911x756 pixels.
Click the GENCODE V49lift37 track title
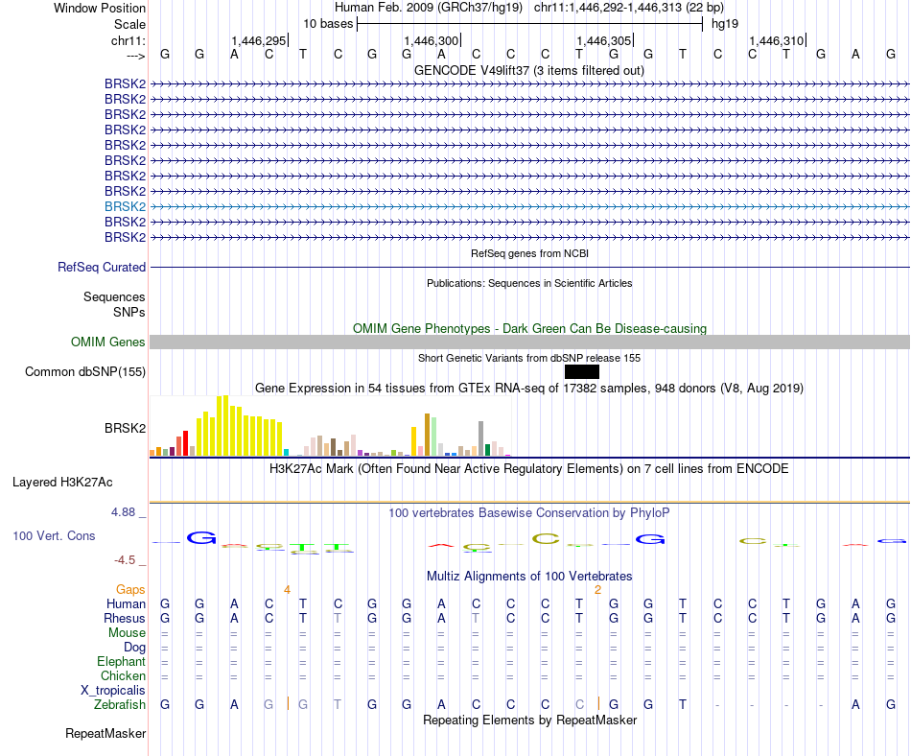529,70
